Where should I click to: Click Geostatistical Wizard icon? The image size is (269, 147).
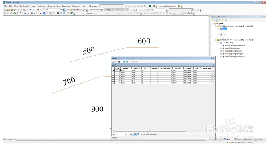(x=179, y=6)
